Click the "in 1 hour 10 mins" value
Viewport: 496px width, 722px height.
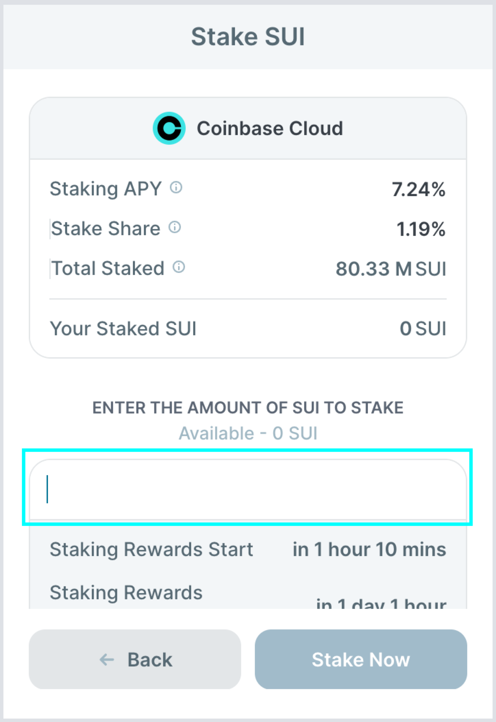coord(369,549)
